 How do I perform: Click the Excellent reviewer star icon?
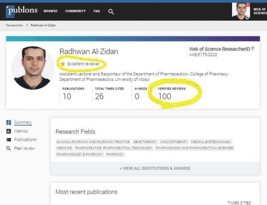(63, 64)
